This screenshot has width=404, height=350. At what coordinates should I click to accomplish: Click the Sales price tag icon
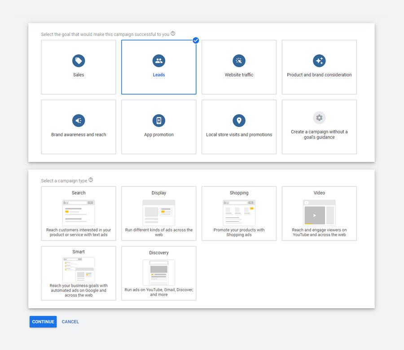coord(79,61)
